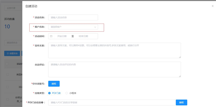The image size is (216, 107).
Task: Open the 客户名称 dropdown
Action: [x=73, y=27]
